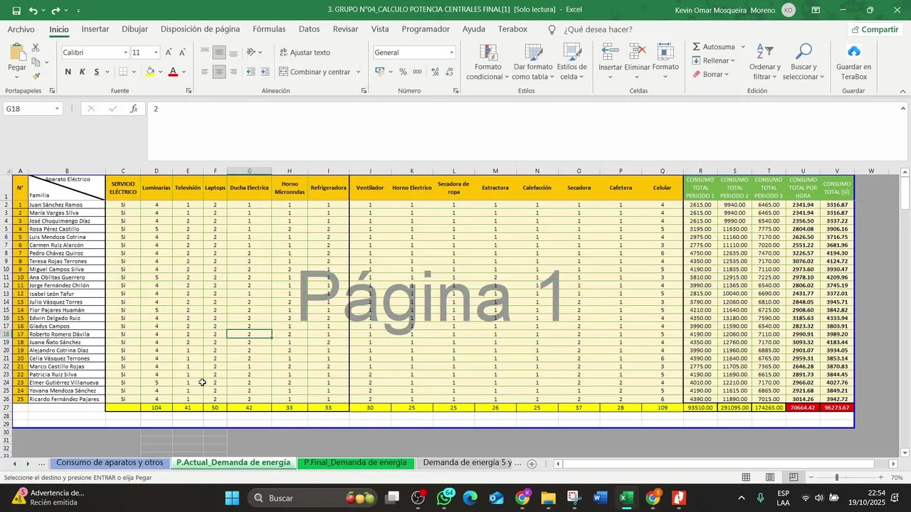Screen dimensions: 911x512
Task: Toggle center horizontal alignment
Action: tap(218, 72)
